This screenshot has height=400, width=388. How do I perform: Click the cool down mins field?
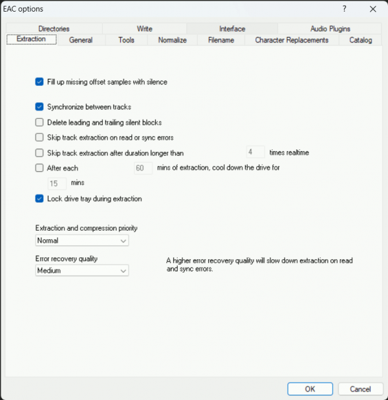click(x=58, y=184)
